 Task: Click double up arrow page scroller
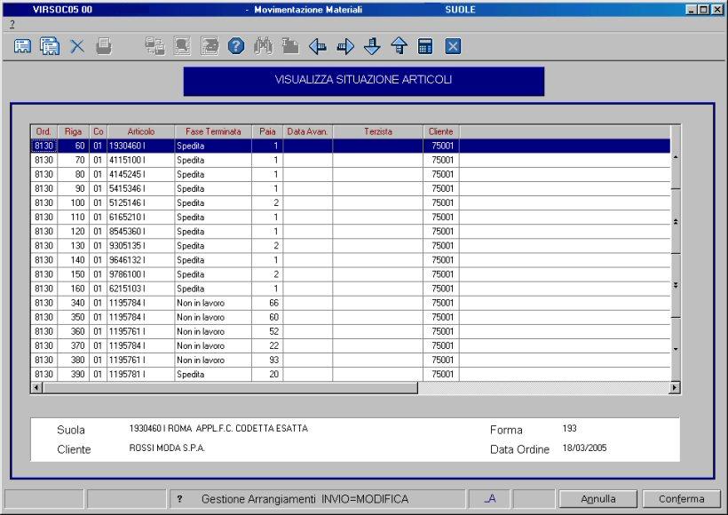(x=676, y=222)
